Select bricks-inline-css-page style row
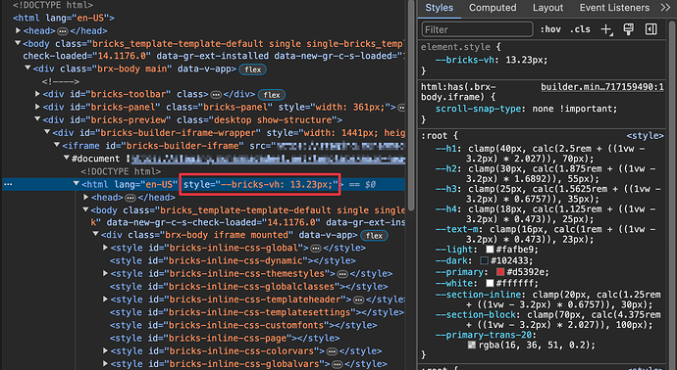This screenshot has width=677, height=370. click(225, 338)
